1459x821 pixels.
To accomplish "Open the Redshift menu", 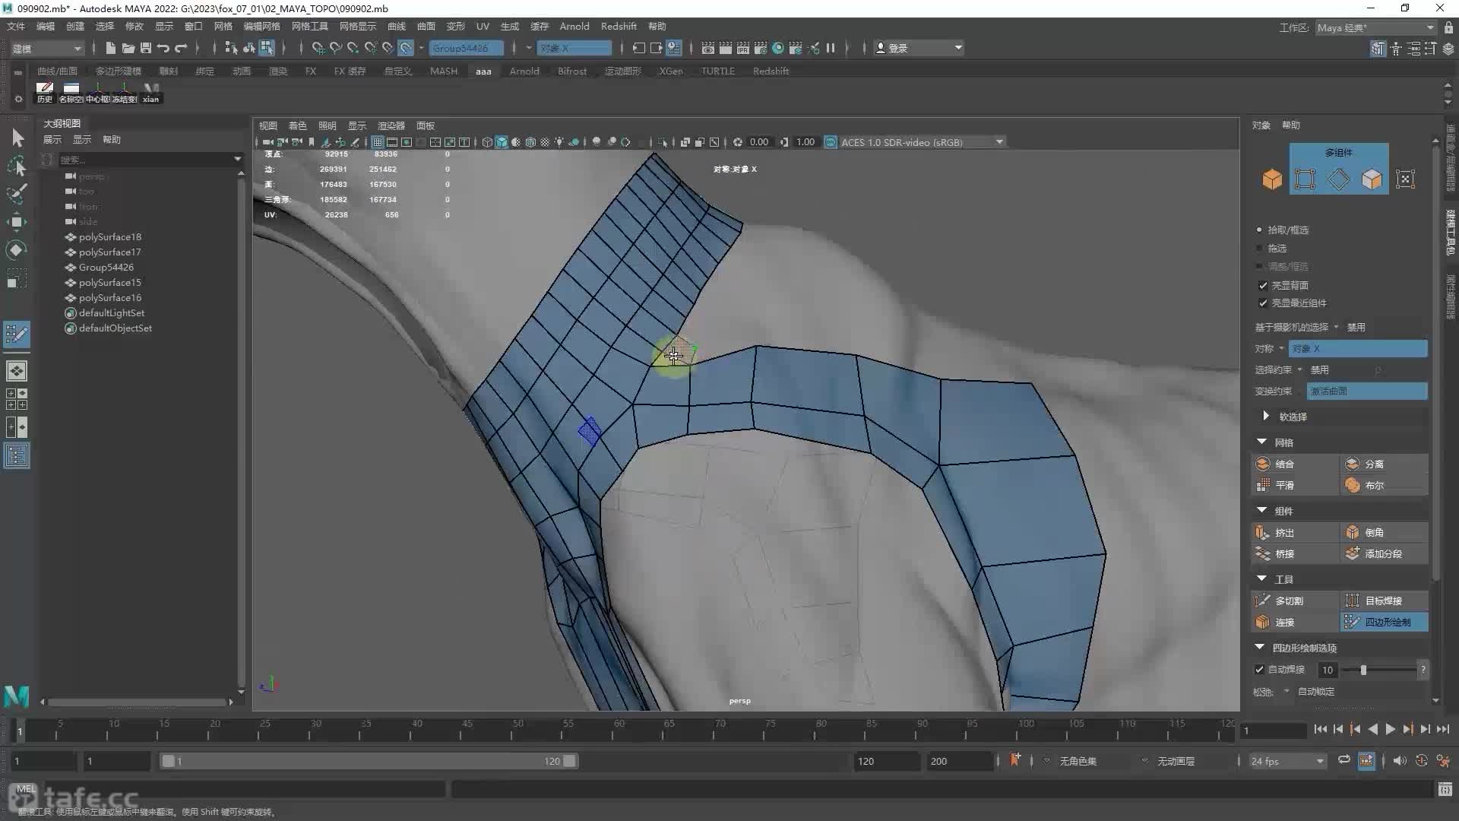I will tap(619, 27).
